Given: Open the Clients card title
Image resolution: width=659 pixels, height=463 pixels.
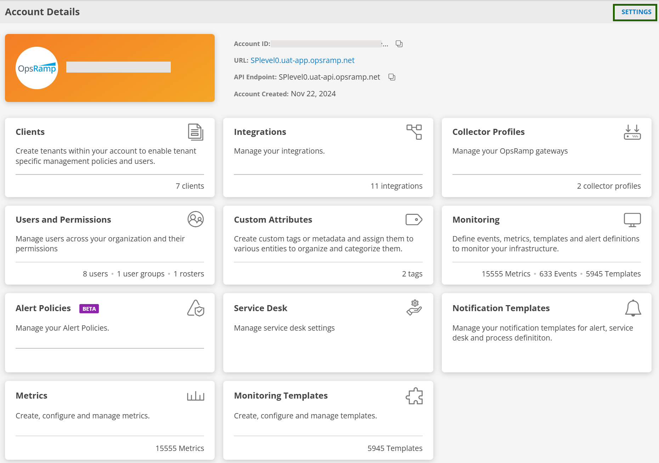Looking at the screenshot, I should [30, 132].
